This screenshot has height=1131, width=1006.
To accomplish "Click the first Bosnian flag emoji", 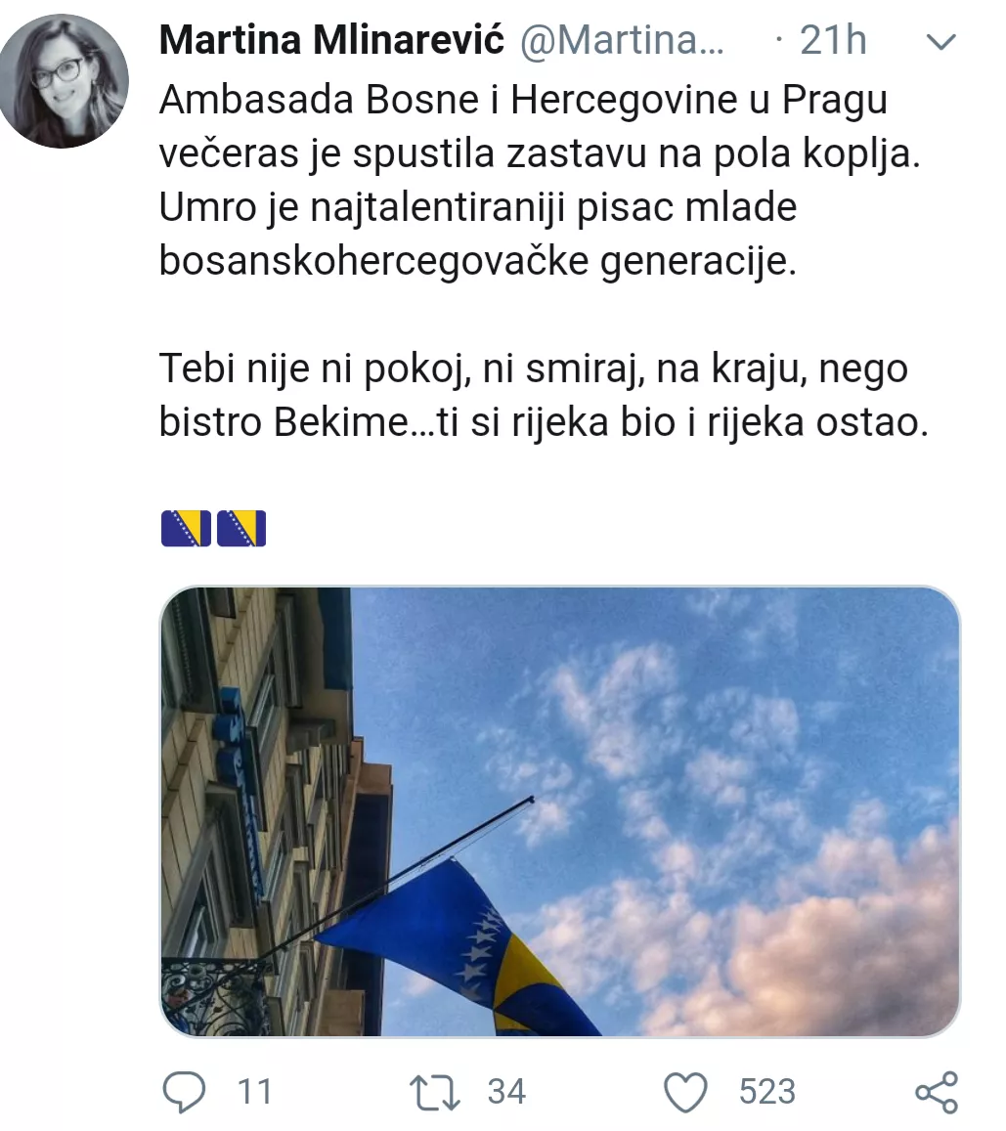I will click(186, 528).
